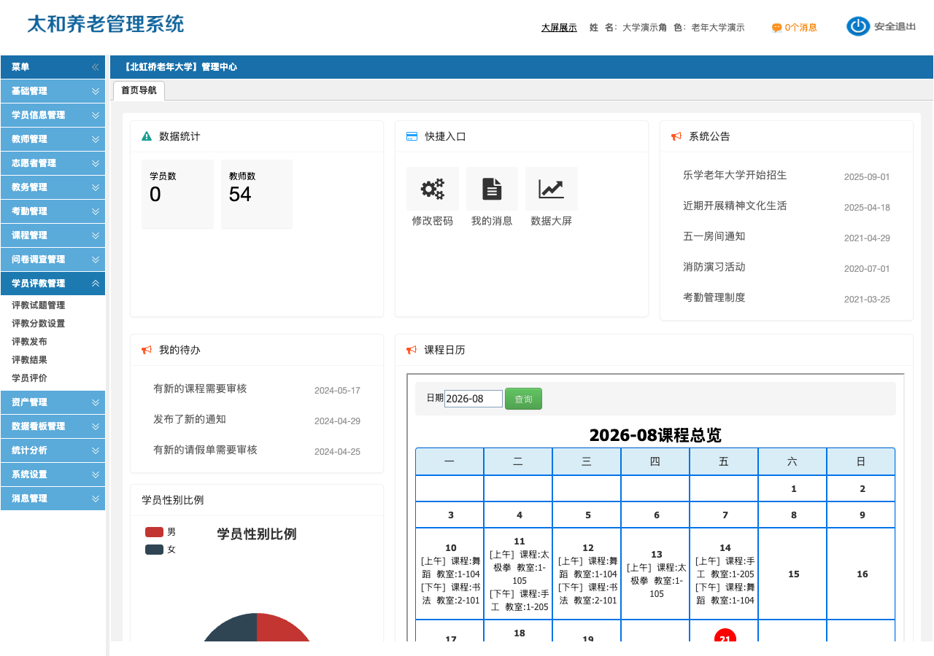Select calendar day 14 cell
This screenshot has height=656, width=934.
tap(724, 574)
